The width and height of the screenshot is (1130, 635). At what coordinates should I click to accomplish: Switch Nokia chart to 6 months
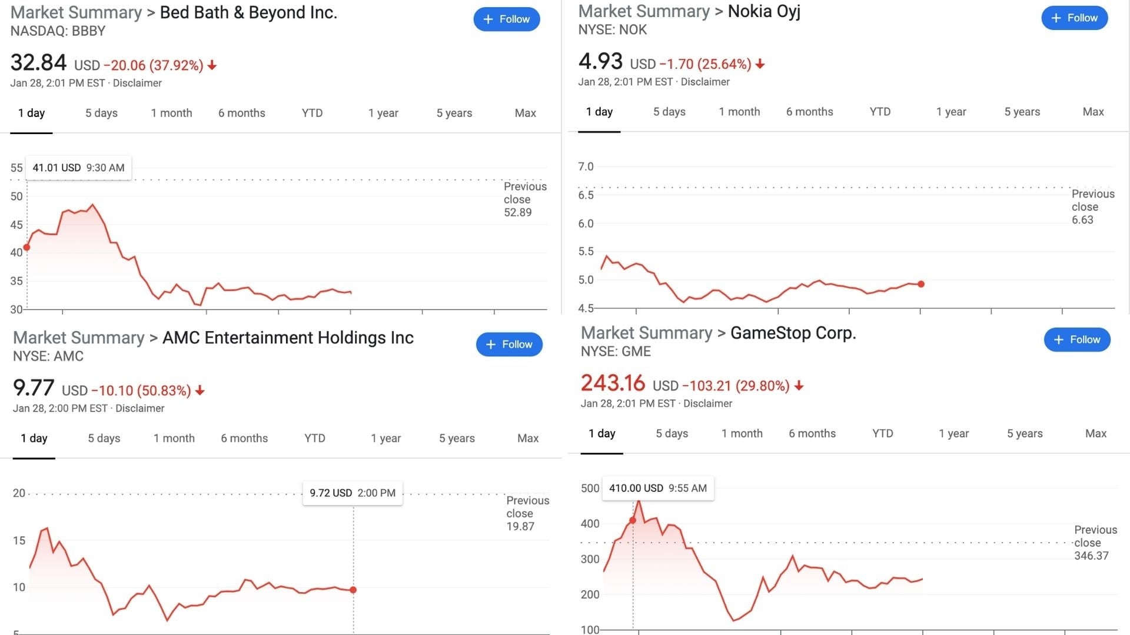coord(809,111)
